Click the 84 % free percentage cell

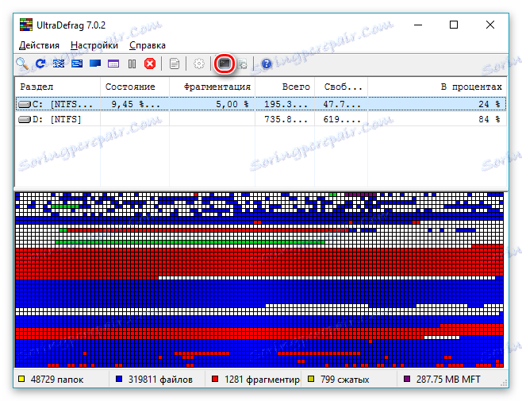489,119
